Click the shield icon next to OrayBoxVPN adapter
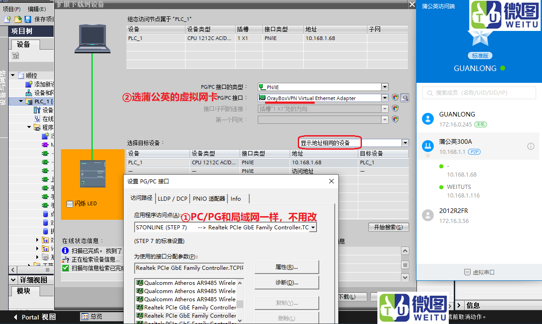 (x=395, y=97)
